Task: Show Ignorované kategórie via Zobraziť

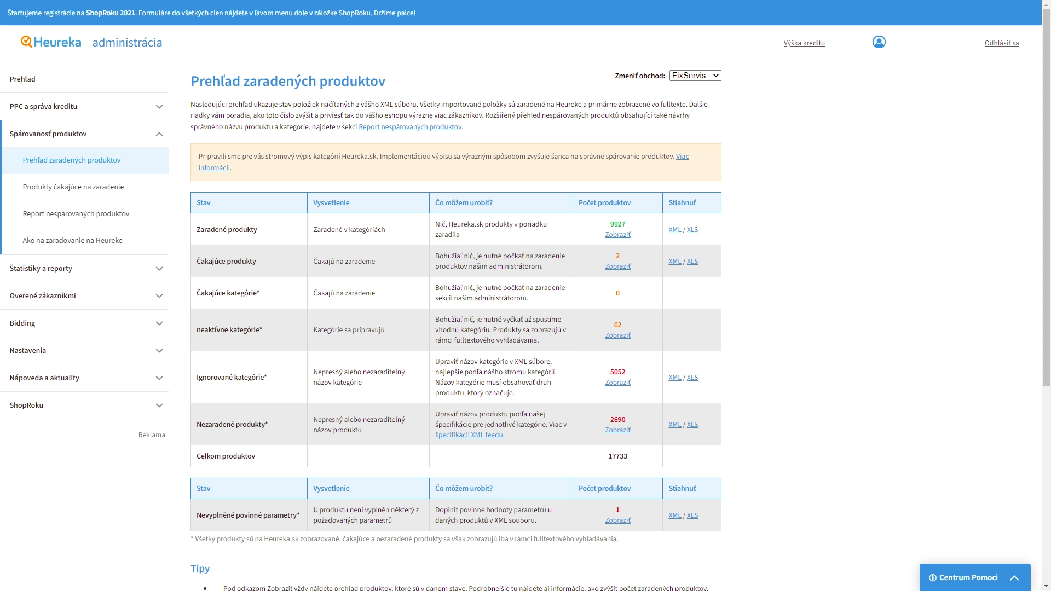Action: pyautogui.click(x=617, y=383)
